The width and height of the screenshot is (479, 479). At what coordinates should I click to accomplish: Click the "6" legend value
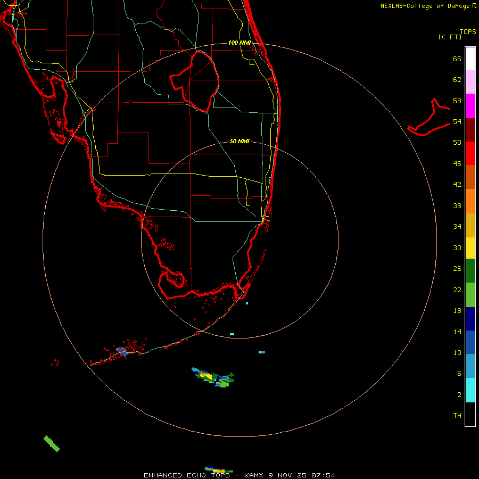coord(459,374)
